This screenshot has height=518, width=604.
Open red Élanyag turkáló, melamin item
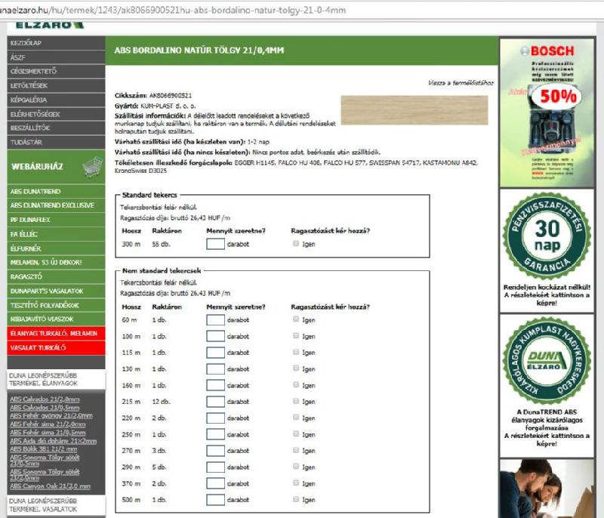point(56,333)
